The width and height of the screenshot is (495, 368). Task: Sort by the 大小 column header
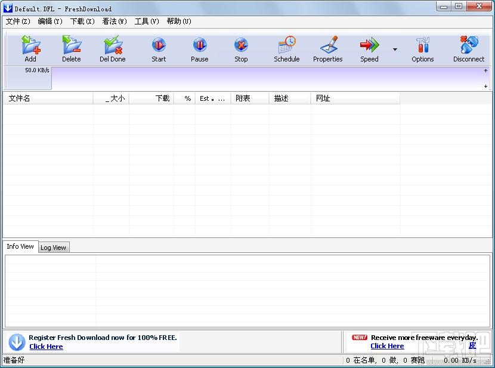[111, 98]
